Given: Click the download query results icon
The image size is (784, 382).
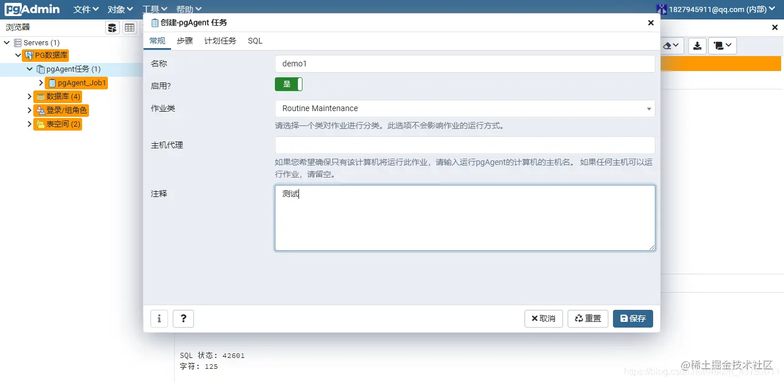Looking at the screenshot, I should 697,46.
